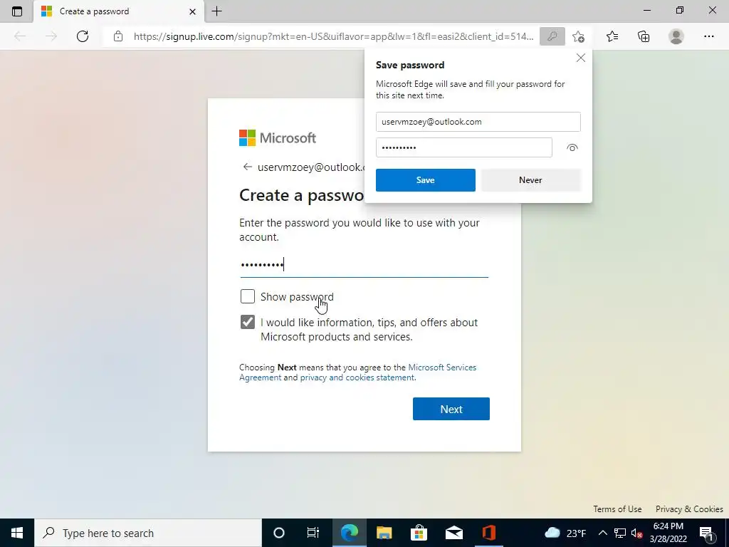Open weather widget showing 23°F
The image size is (729, 547).
pos(565,533)
